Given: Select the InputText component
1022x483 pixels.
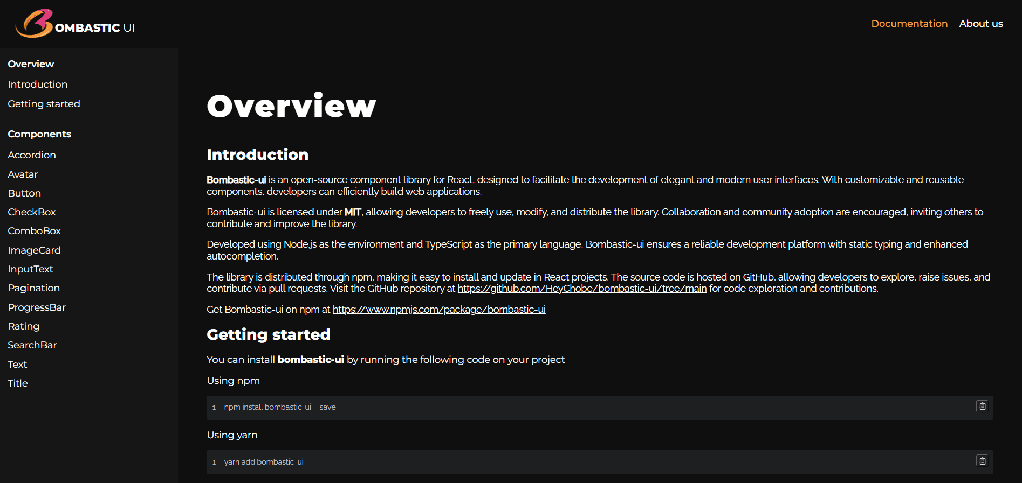Looking at the screenshot, I should point(30,269).
